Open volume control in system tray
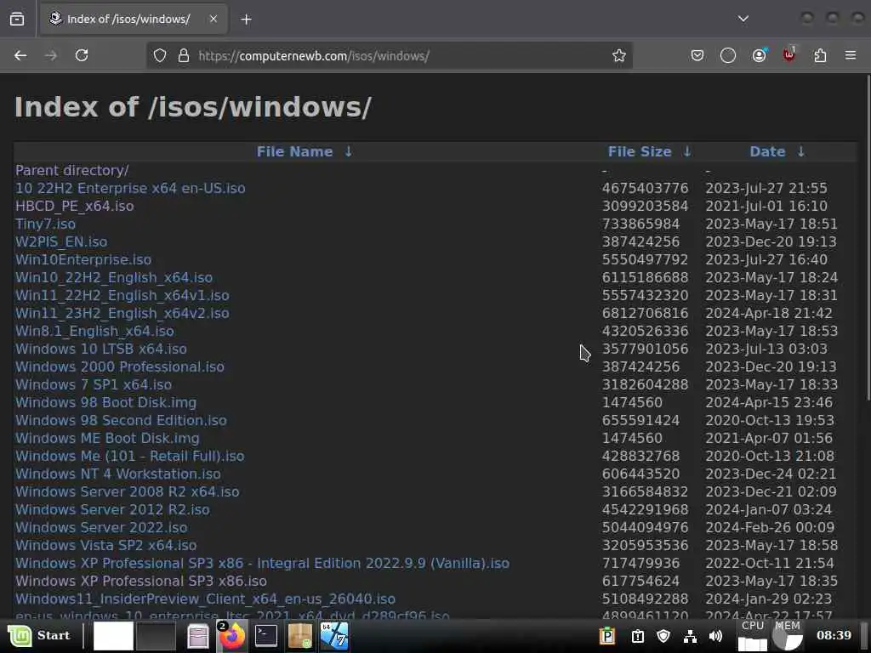 (715, 636)
